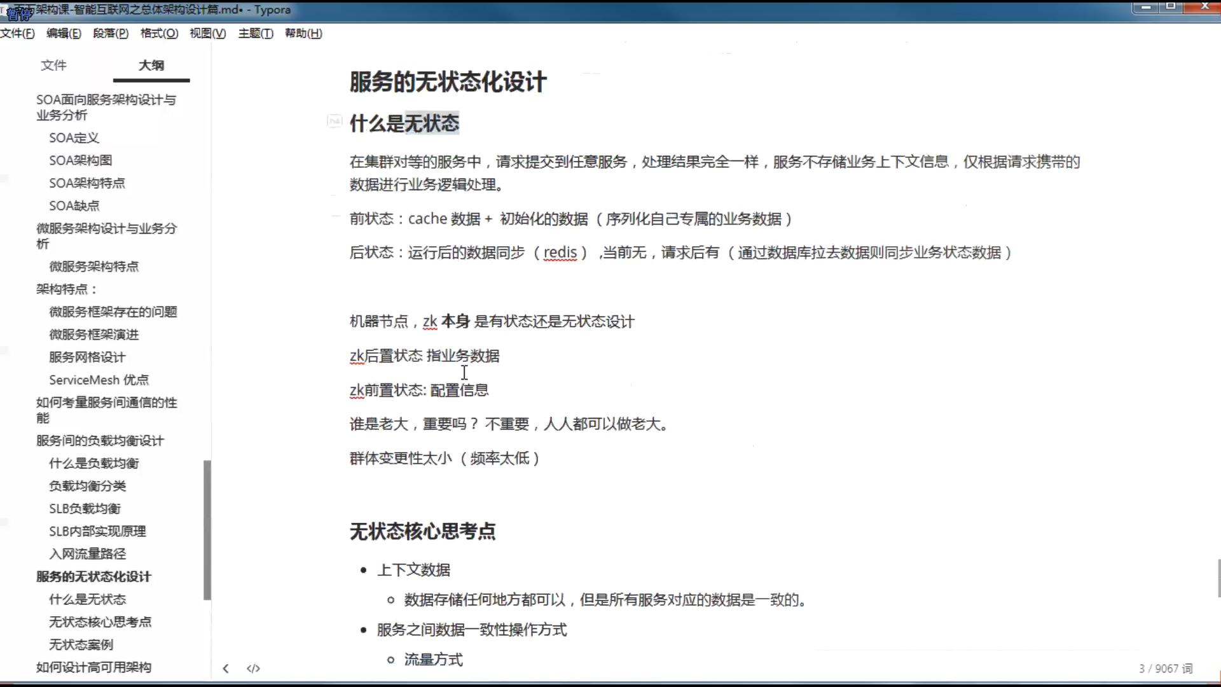Click the outline panel scrollbar thumb

[207, 529]
